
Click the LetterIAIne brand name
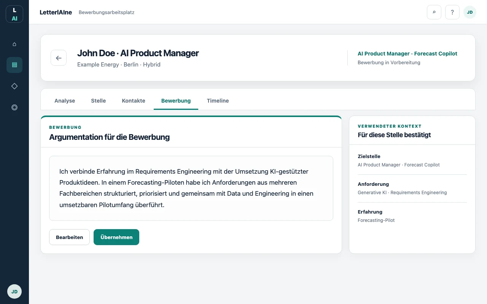tap(56, 12)
